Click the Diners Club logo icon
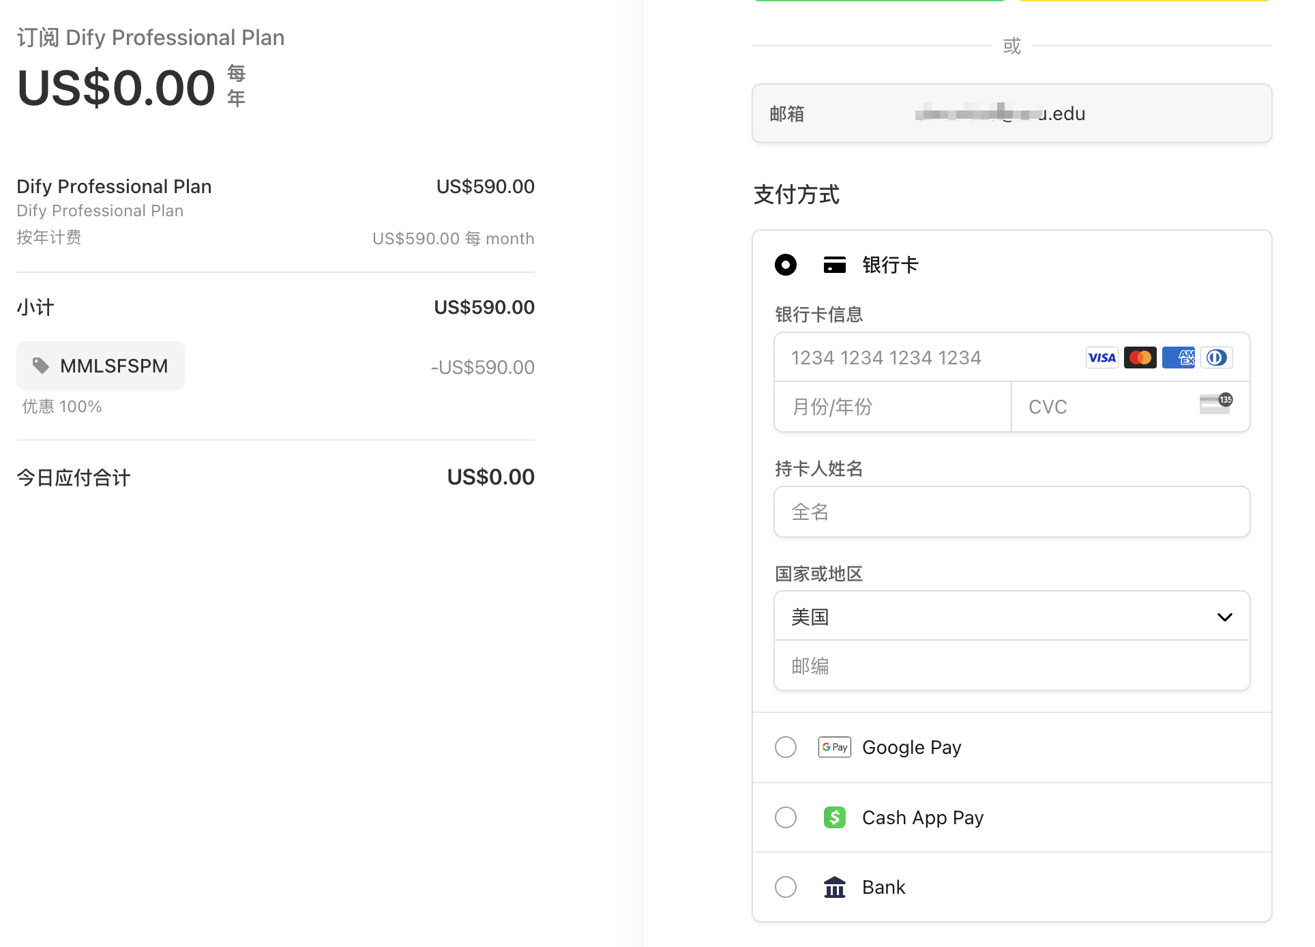The height and width of the screenshot is (947, 1315). tap(1216, 358)
